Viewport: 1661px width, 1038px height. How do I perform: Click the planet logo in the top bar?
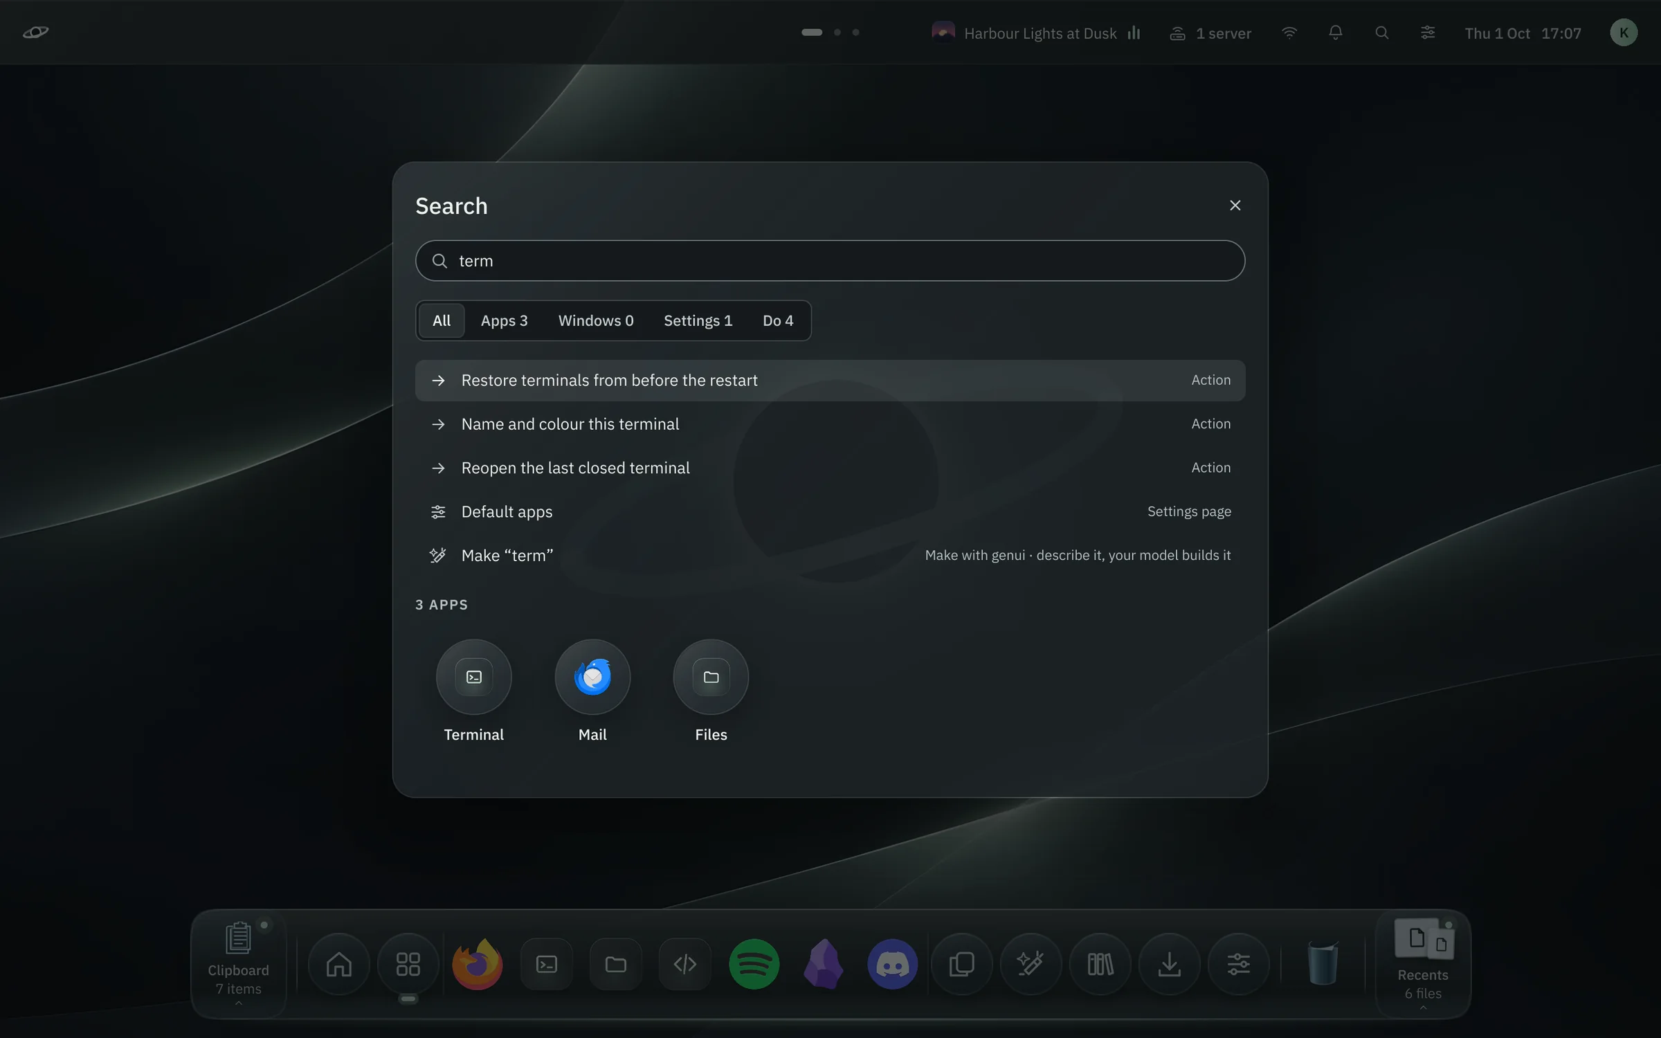click(x=35, y=32)
